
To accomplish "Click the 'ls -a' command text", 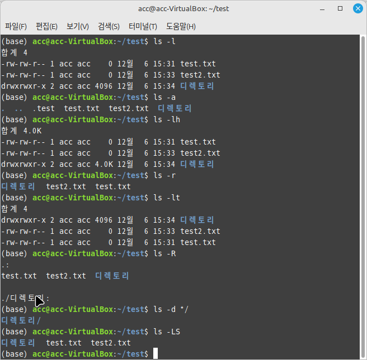I will click(x=164, y=97).
